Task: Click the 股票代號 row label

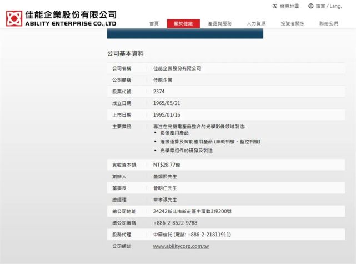Action: [x=122, y=92]
